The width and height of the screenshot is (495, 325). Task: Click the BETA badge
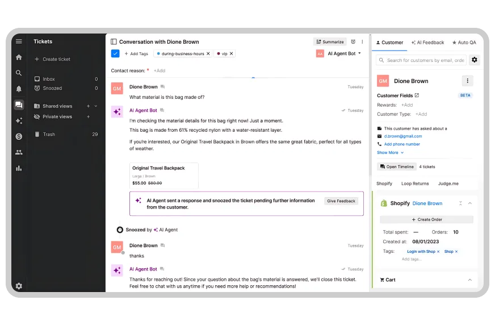pos(465,95)
